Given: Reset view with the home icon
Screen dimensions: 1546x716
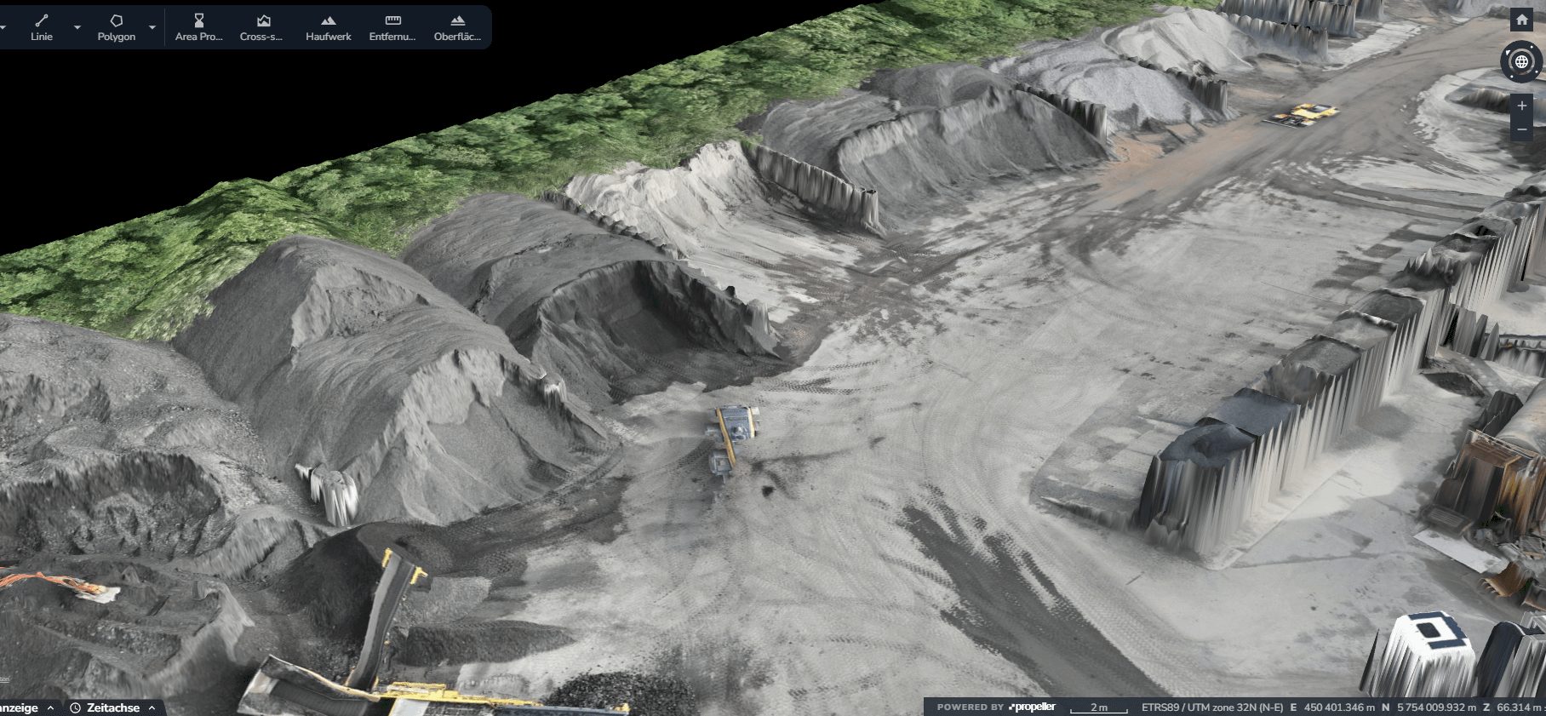Looking at the screenshot, I should click(x=1521, y=20).
